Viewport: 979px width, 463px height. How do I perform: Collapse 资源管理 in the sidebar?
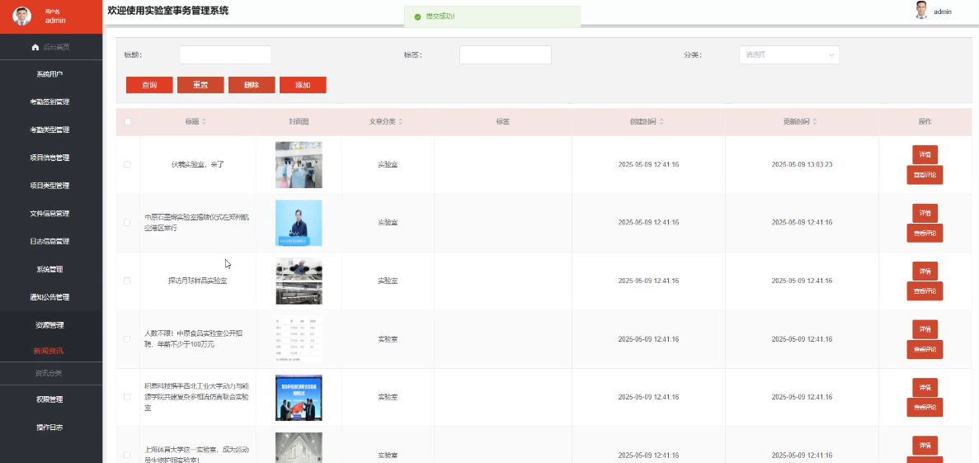point(49,325)
